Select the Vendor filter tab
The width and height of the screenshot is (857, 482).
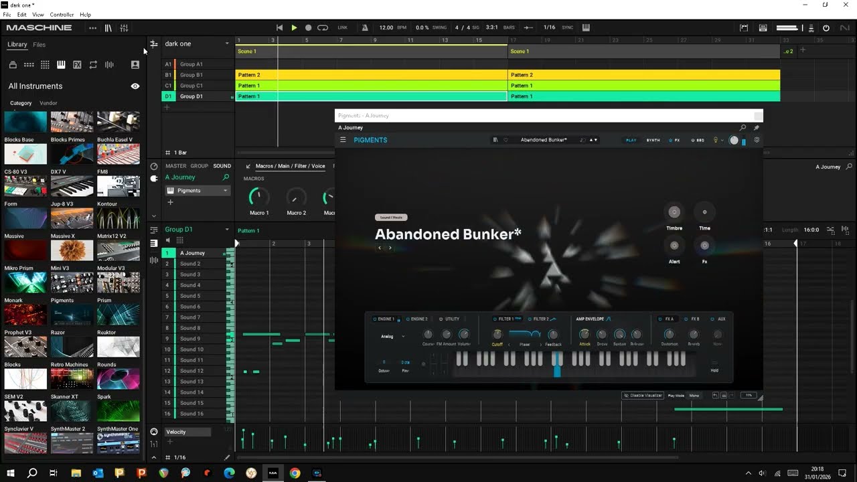pos(48,103)
